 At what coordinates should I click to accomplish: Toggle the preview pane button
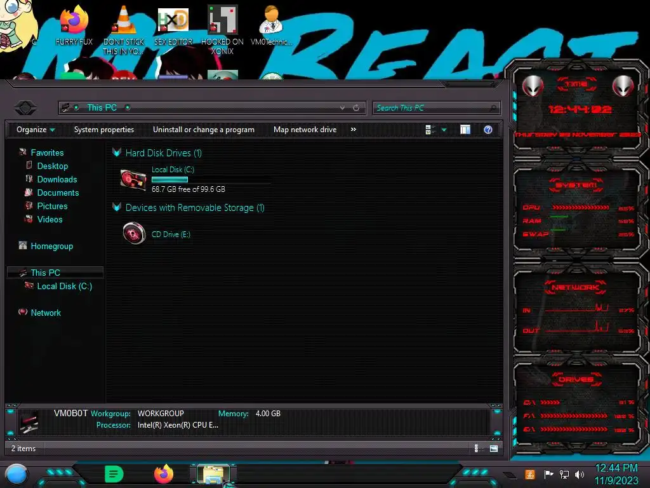pyautogui.click(x=465, y=130)
